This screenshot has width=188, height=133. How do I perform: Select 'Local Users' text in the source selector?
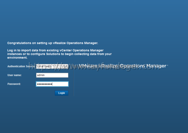pyautogui.click(x=44, y=66)
